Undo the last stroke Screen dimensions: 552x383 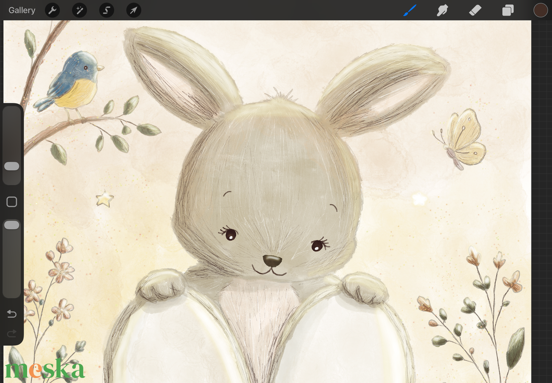pyautogui.click(x=12, y=313)
